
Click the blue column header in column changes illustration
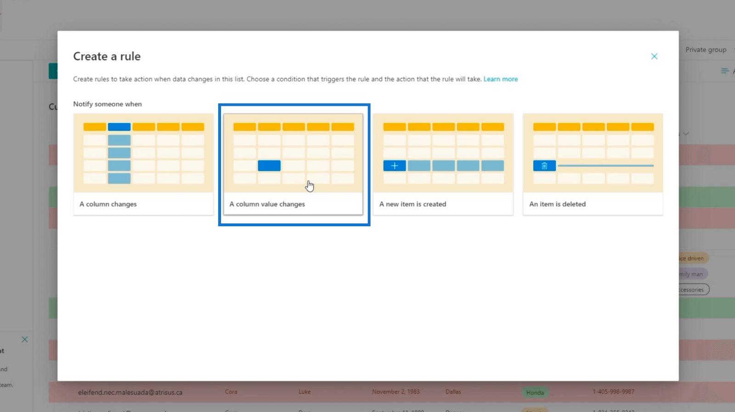(x=119, y=127)
